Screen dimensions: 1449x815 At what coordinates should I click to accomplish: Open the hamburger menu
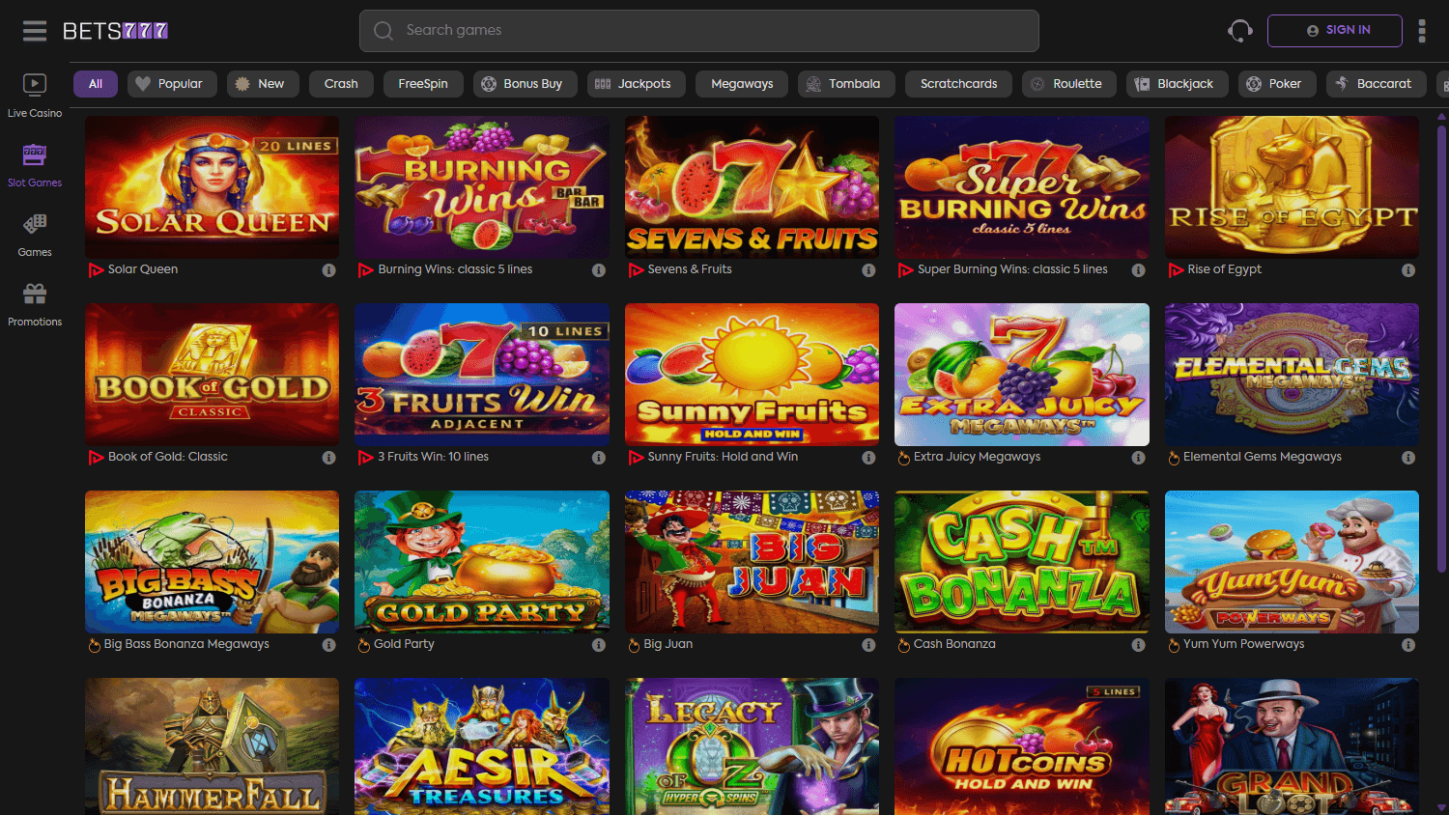(34, 30)
